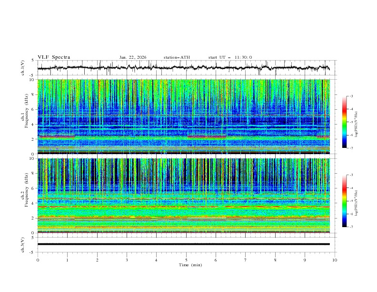
Task: Click the ch.1 "Frequency (kHz)" label
Action: (26, 111)
